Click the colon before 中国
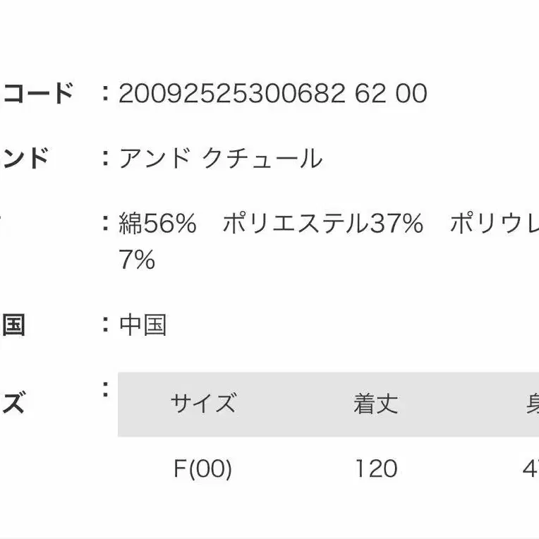The width and height of the screenshot is (539, 539). coord(105,325)
